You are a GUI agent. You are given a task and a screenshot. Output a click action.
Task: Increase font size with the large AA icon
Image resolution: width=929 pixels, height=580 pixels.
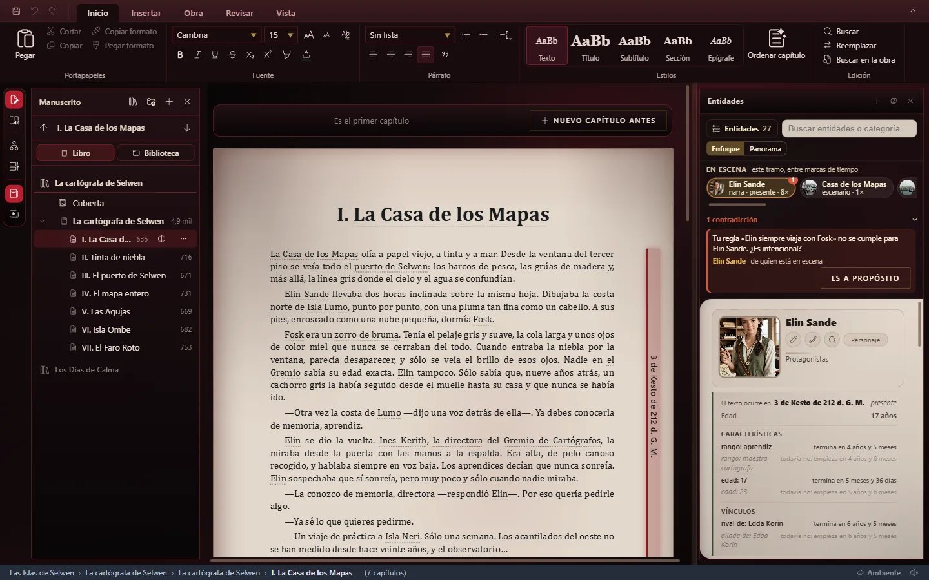click(309, 35)
